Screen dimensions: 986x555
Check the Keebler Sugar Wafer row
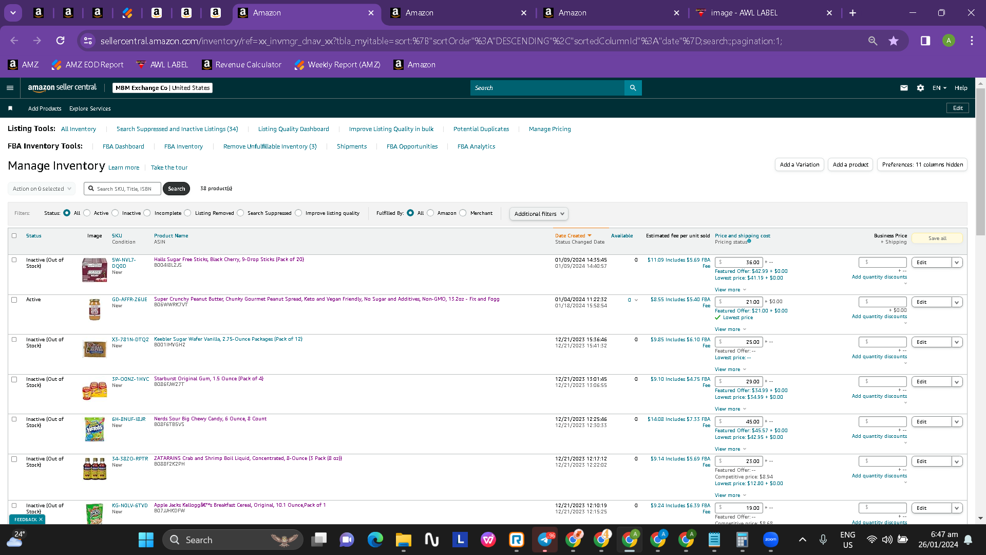14,340
